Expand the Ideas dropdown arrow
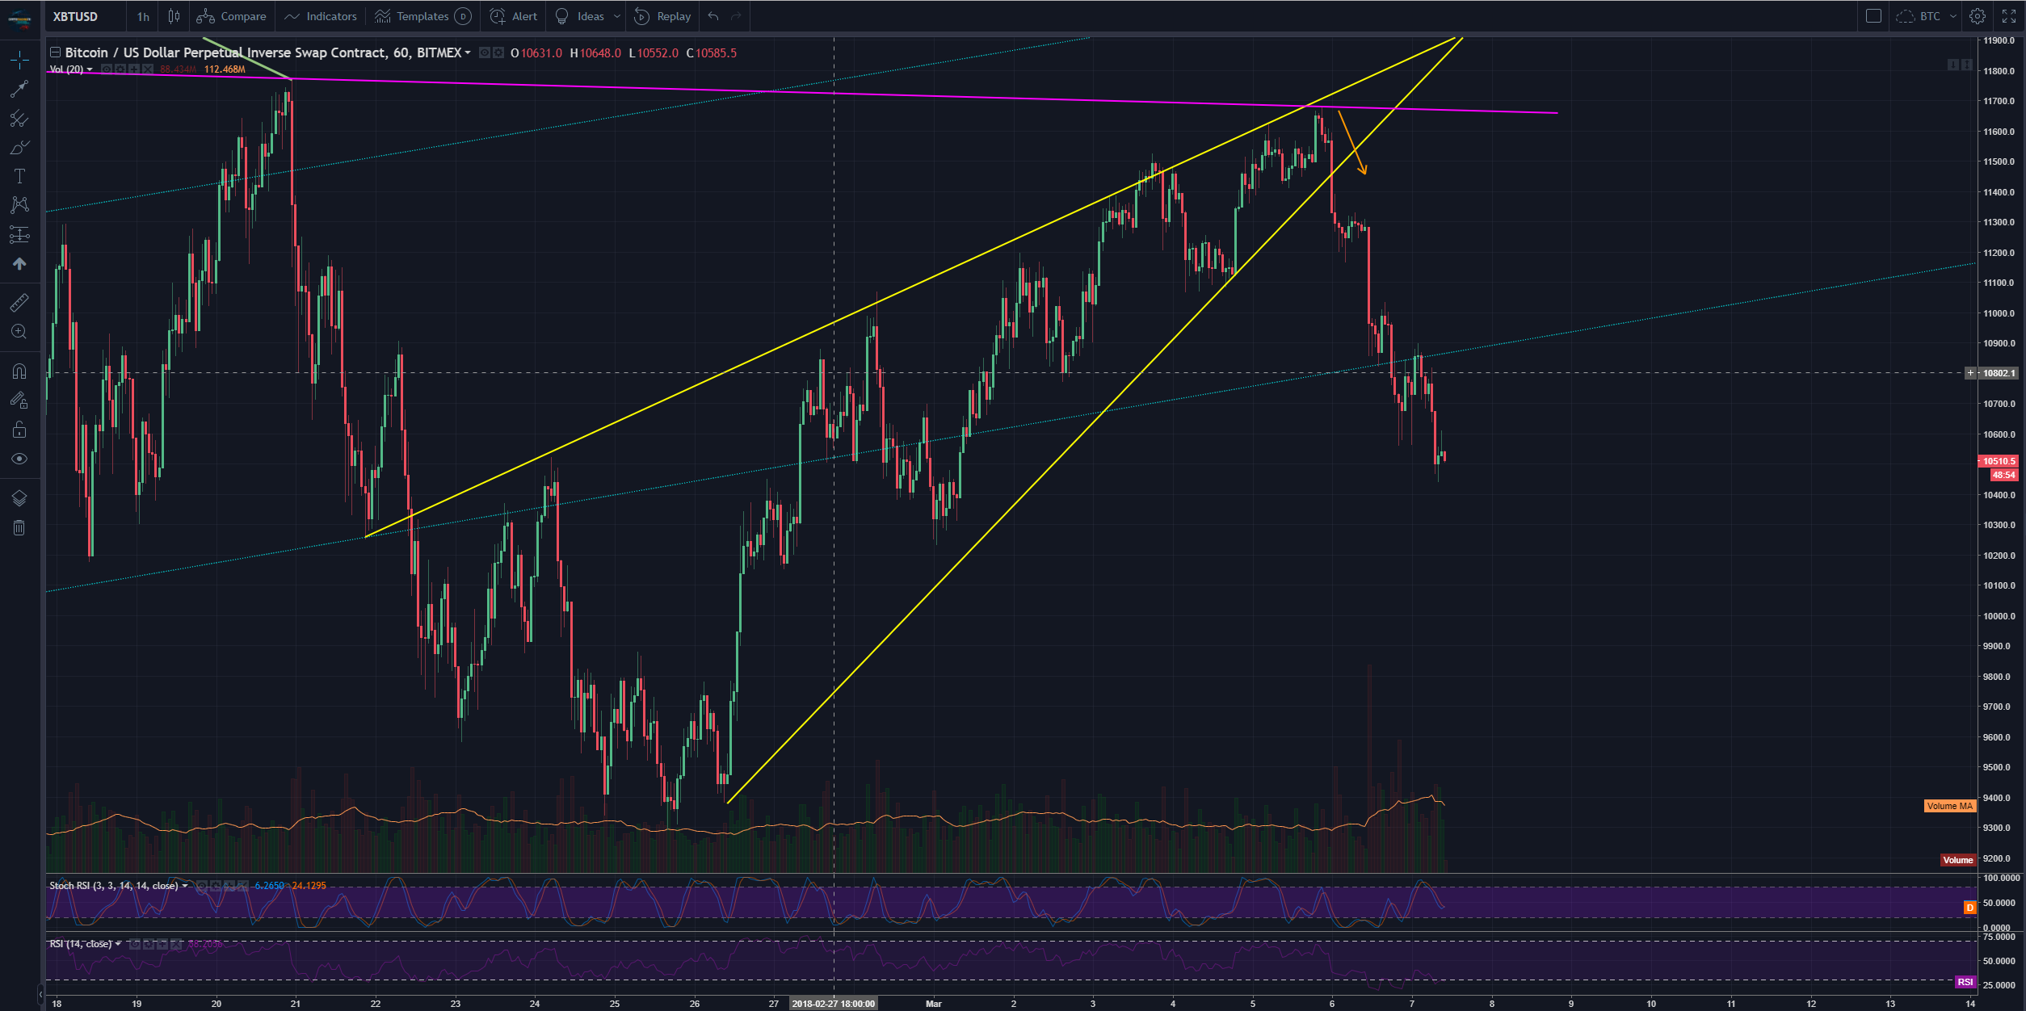The width and height of the screenshot is (2026, 1011). coord(617,16)
